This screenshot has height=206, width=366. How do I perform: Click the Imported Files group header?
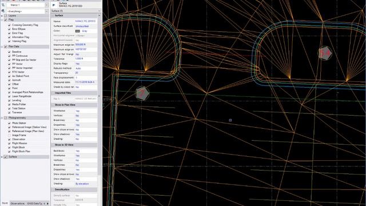click(x=74, y=93)
